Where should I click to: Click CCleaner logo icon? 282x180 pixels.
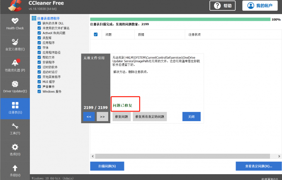(15, 6)
